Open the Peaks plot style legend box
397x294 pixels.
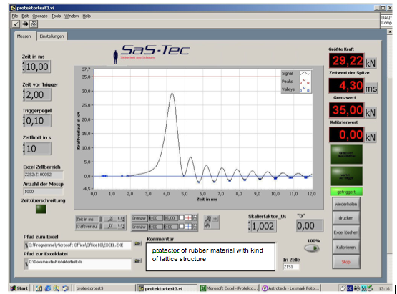coord(305,82)
